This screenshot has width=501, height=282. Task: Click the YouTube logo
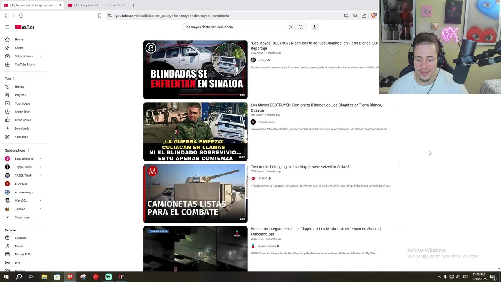pyautogui.click(x=25, y=27)
